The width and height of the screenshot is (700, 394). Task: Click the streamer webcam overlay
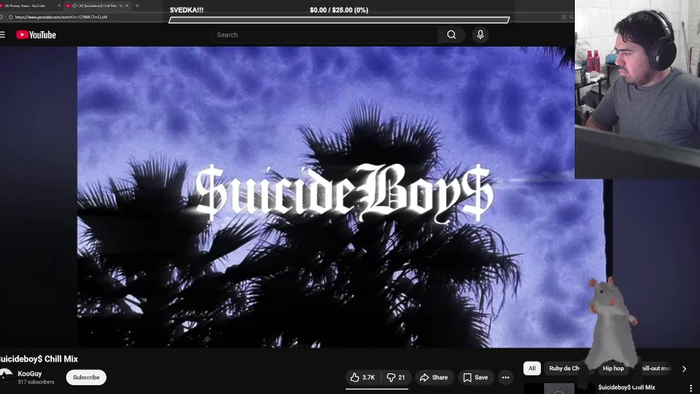(637, 89)
